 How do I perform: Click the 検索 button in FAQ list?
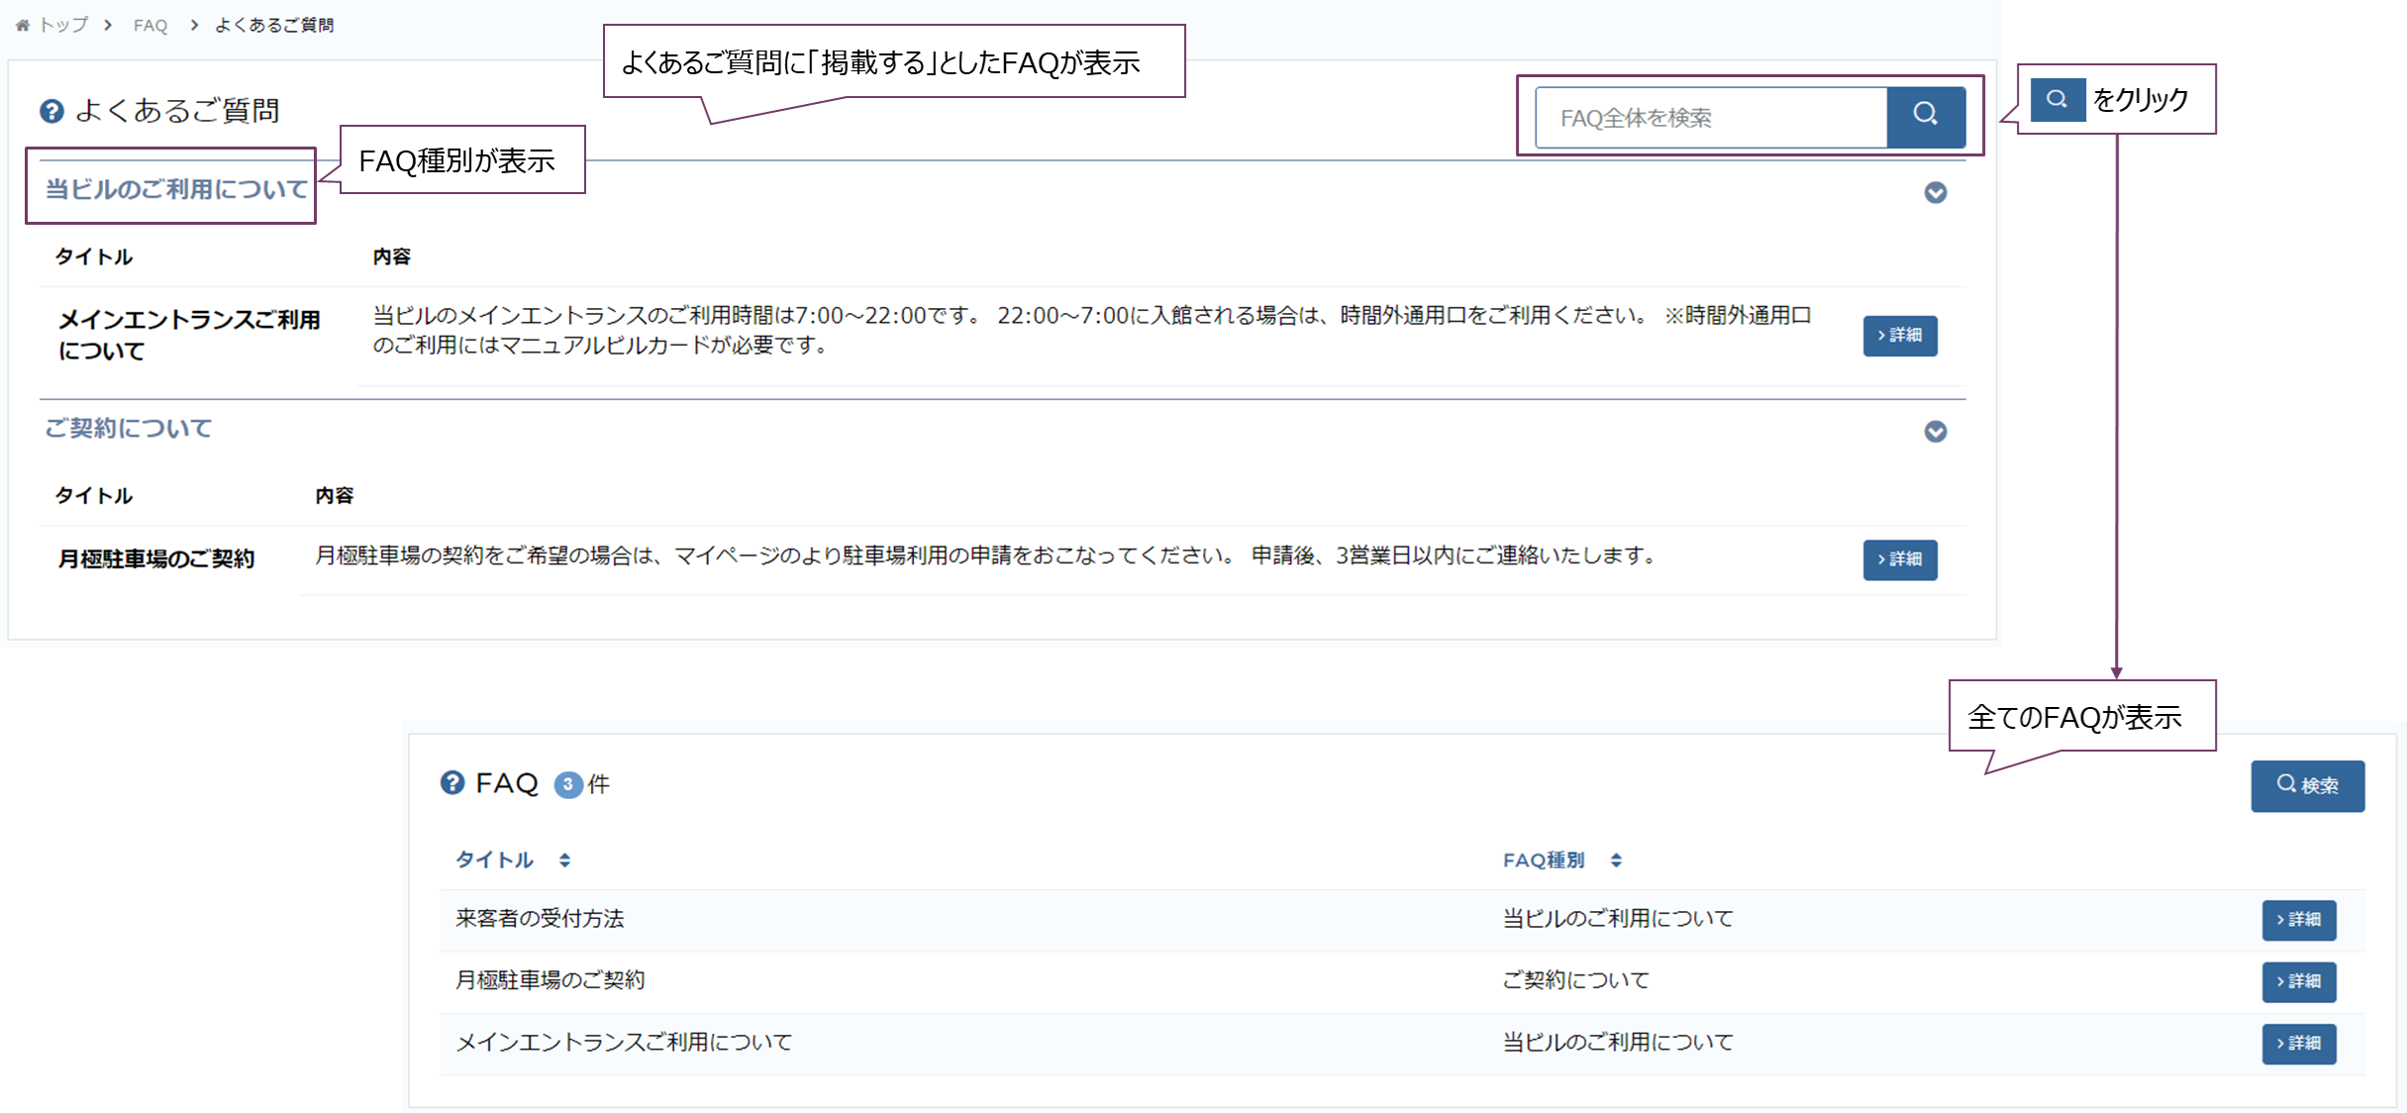[2307, 785]
